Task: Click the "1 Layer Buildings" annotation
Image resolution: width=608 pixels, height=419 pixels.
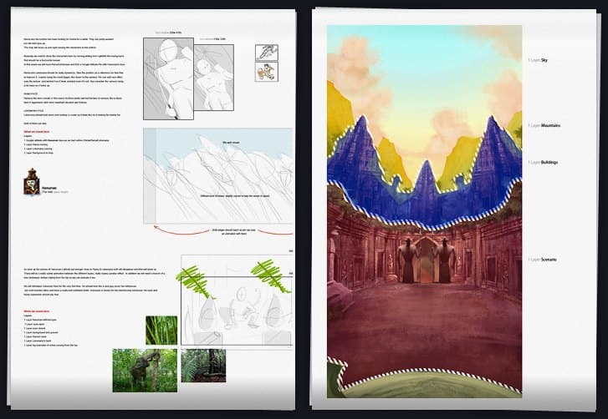Action: point(544,162)
